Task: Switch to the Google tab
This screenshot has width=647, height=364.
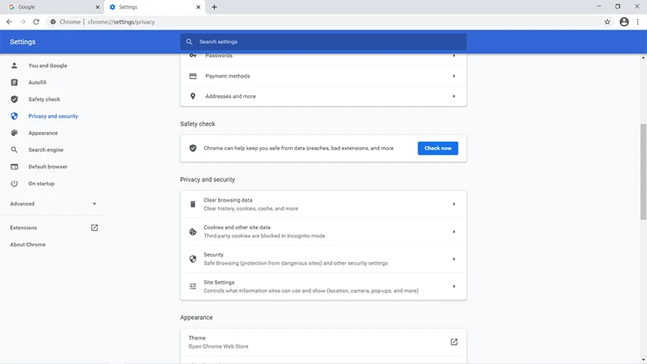Action: click(x=52, y=7)
